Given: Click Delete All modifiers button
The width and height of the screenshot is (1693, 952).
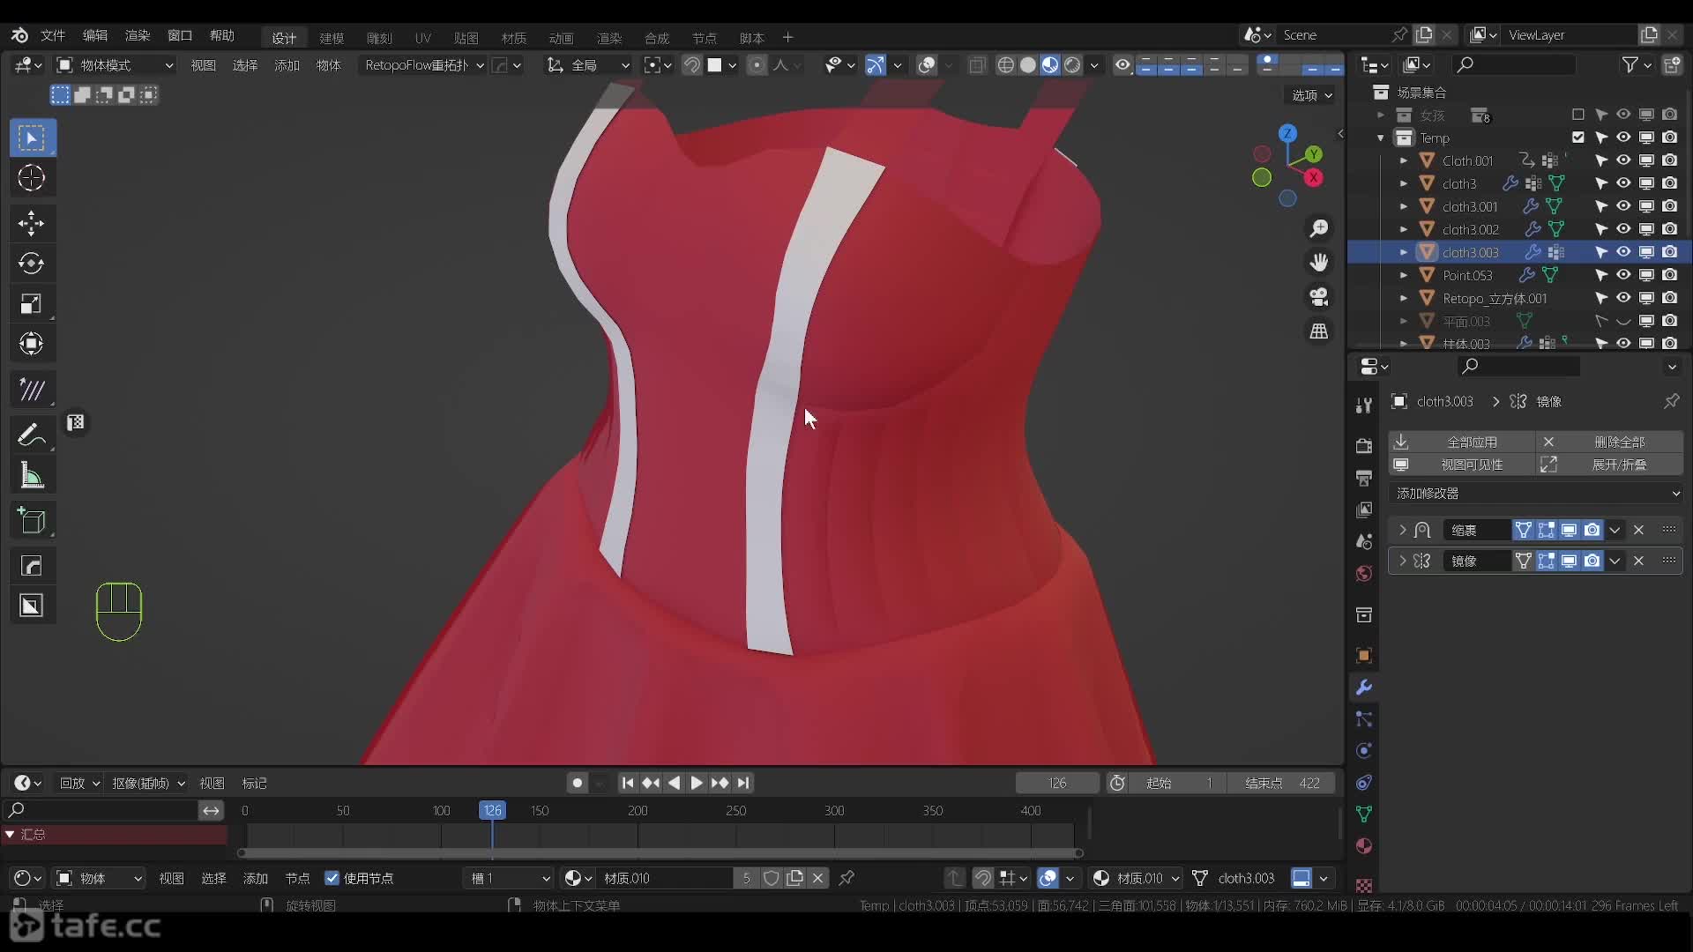Looking at the screenshot, I should click(x=1610, y=442).
